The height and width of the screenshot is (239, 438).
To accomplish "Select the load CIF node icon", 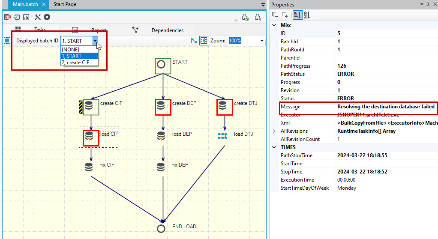I will tap(89, 136).
